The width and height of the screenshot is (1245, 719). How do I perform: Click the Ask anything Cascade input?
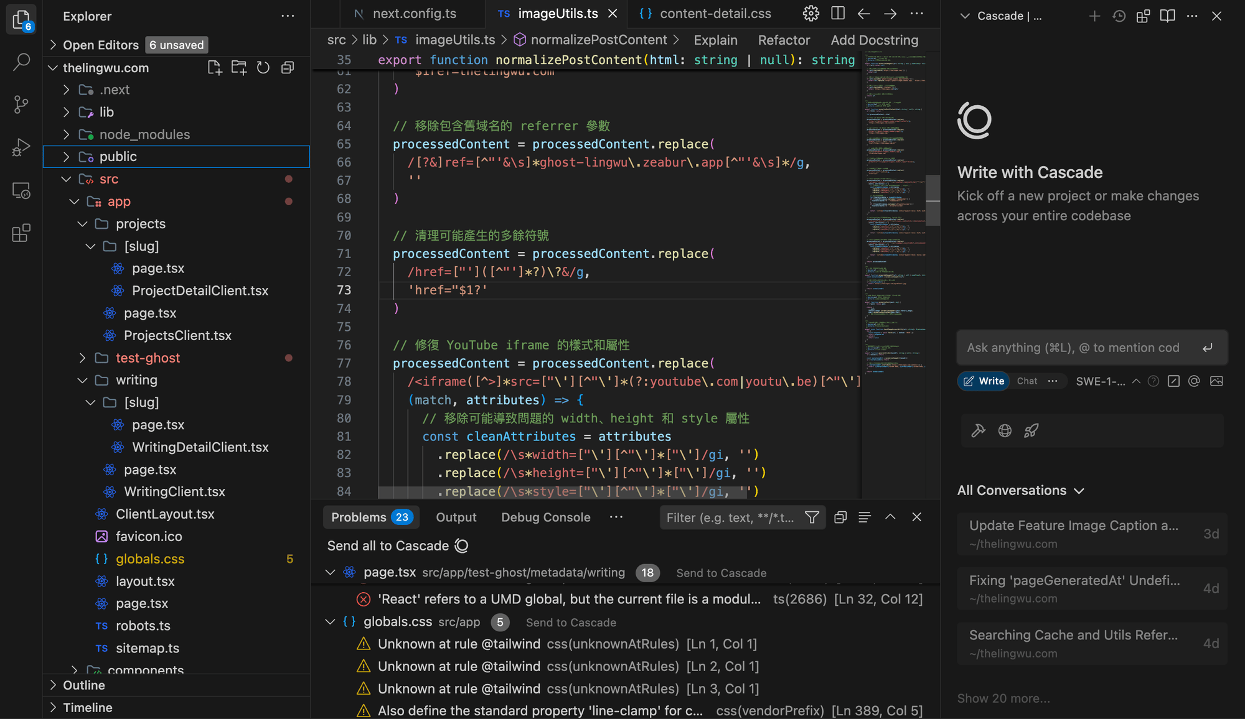(x=1092, y=348)
